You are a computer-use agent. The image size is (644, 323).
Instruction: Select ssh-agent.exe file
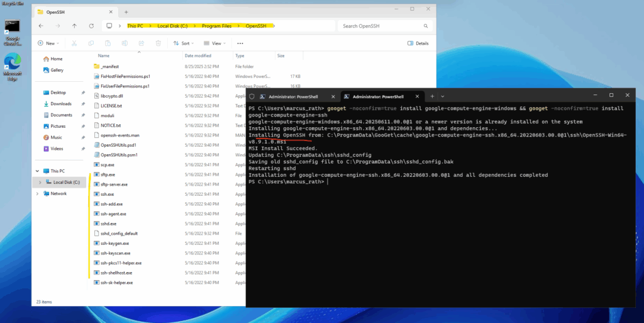pyautogui.click(x=109, y=213)
